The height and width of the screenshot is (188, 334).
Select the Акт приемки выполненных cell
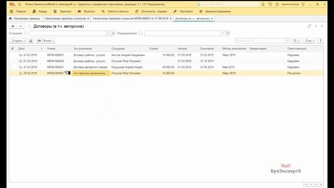click(91, 73)
